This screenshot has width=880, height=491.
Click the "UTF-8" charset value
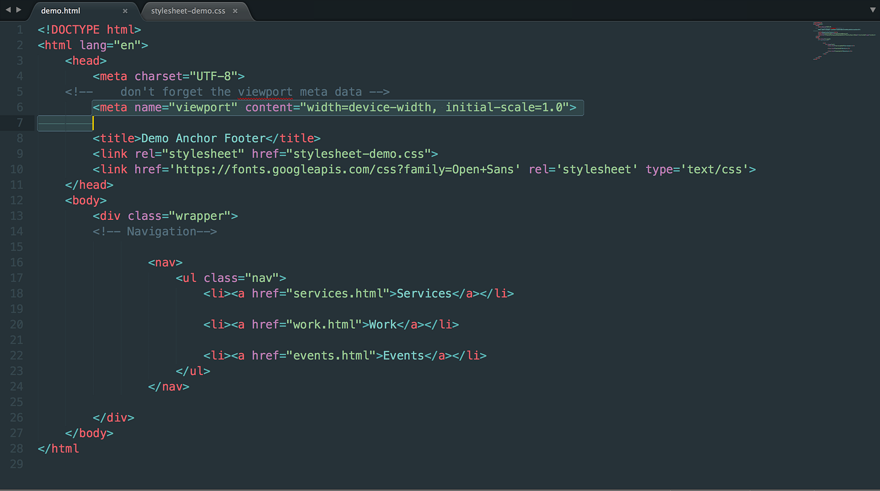pyautogui.click(x=213, y=76)
